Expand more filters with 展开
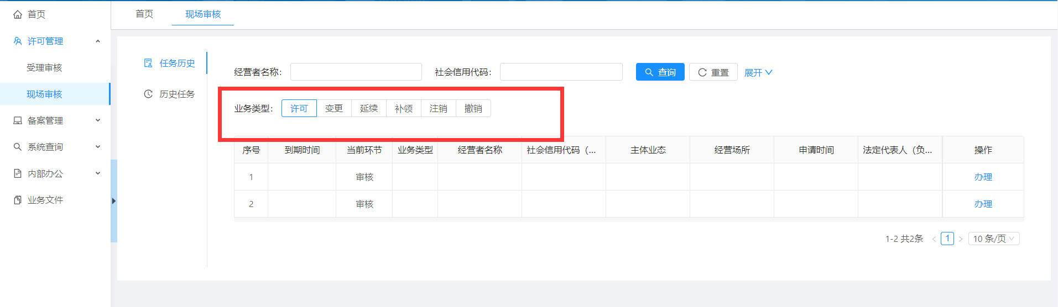1058x307 pixels. coord(758,72)
